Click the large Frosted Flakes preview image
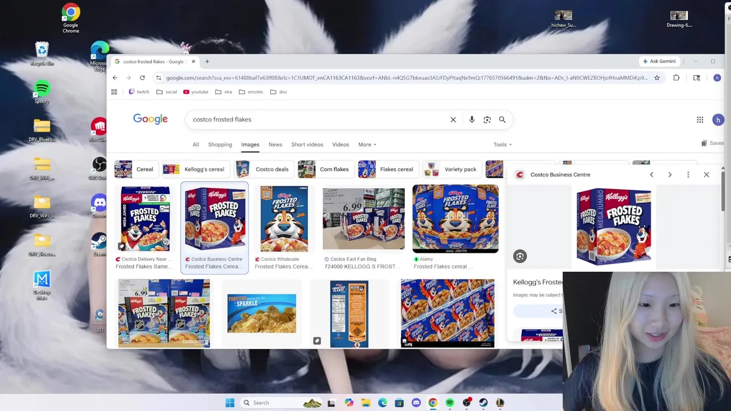The height and width of the screenshot is (411, 731). (614, 227)
